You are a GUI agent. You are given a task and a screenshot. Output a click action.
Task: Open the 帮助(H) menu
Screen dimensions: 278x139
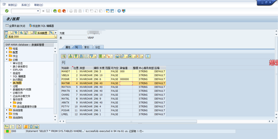(x=39, y=5)
